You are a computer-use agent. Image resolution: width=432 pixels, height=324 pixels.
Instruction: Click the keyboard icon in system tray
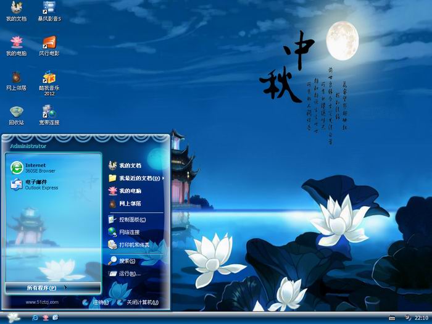click(x=392, y=317)
